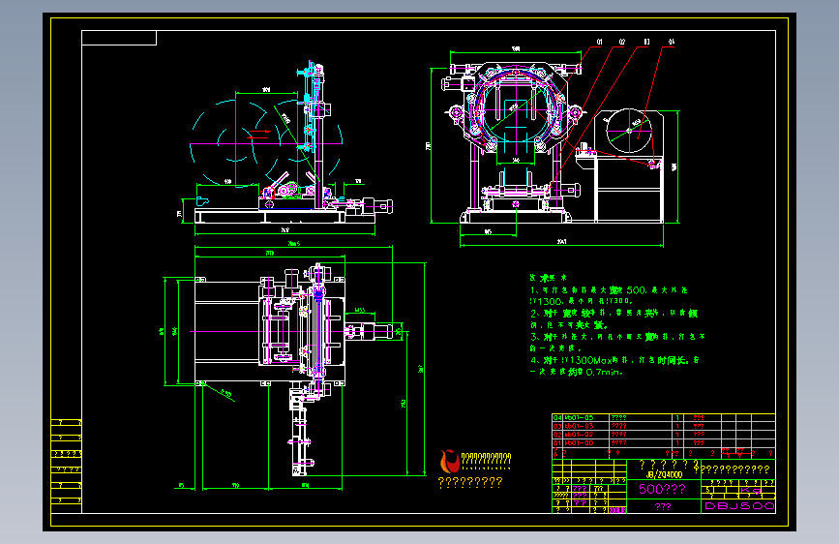Click balloon callout number 01 above the view
The image size is (839, 544).
[x=599, y=42]
